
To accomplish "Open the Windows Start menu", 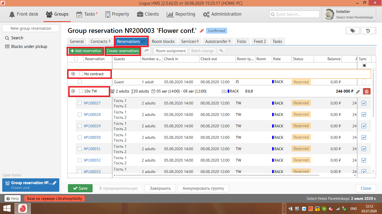I will (7, 208).
